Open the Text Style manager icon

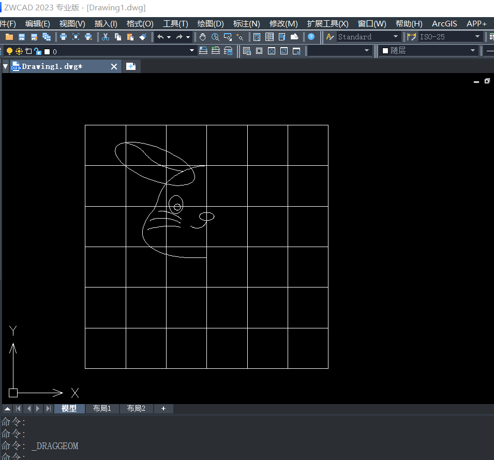330,37
